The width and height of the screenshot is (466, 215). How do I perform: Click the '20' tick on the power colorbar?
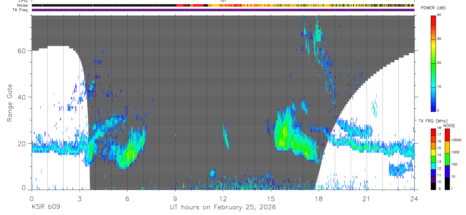pos(439,63)
